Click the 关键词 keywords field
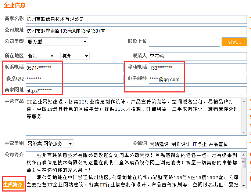 (197, 144)
